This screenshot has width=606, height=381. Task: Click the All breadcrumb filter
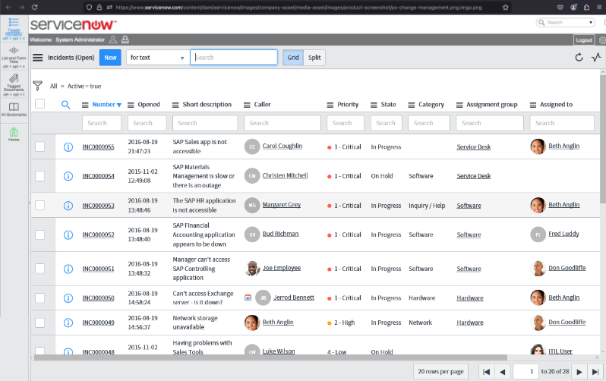coord(53,87)
